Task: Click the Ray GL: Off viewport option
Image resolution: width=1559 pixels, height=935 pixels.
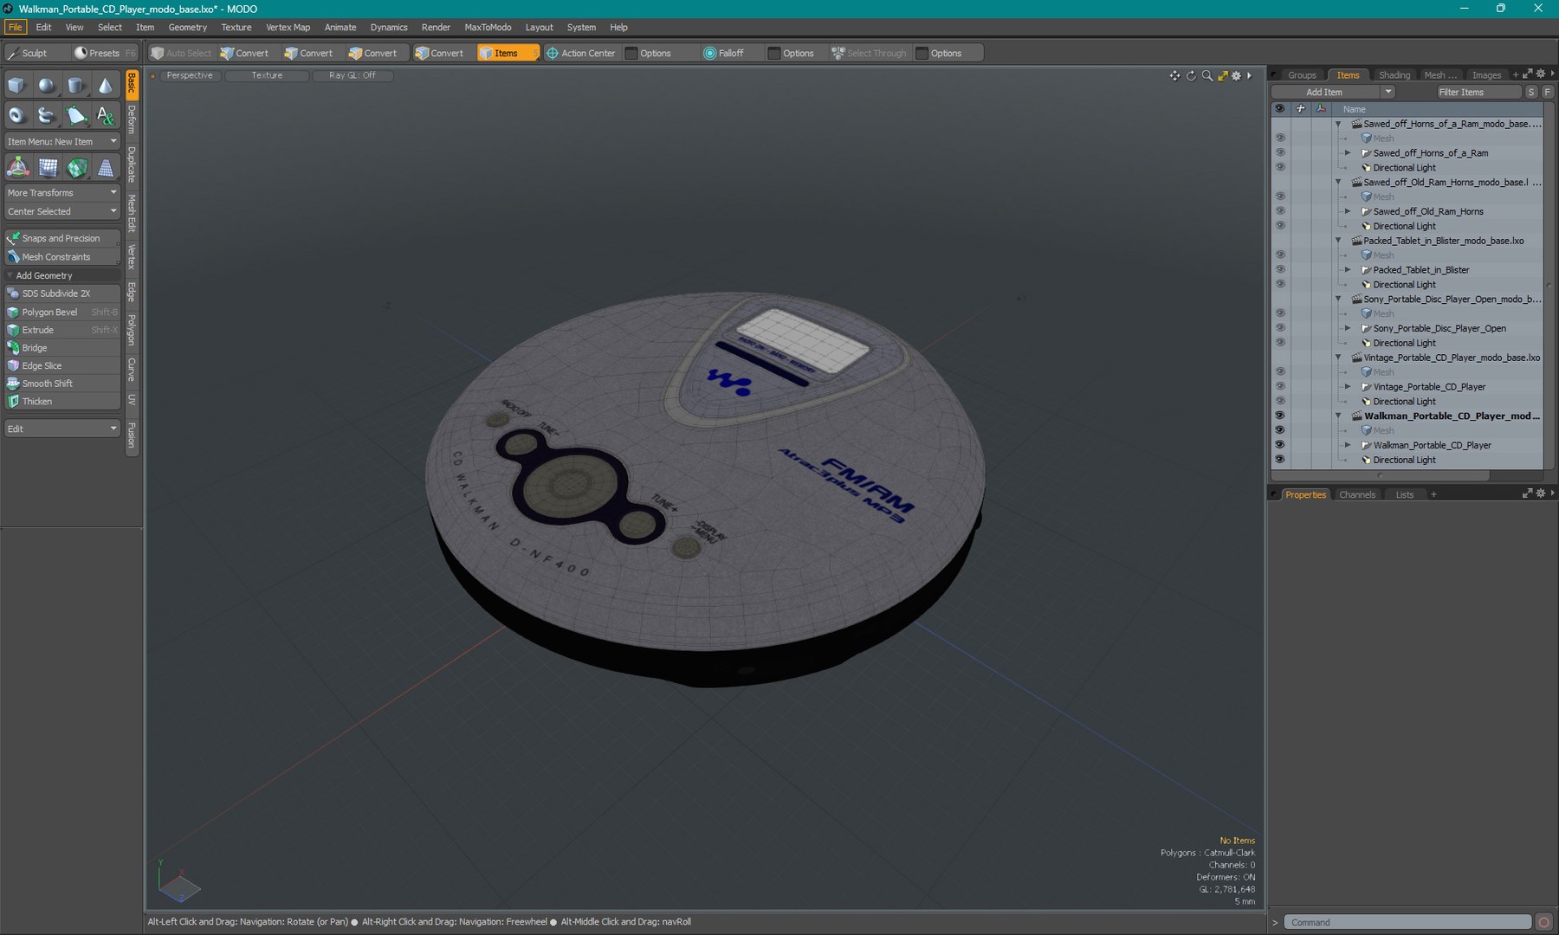Action: (x=353, y=75)
